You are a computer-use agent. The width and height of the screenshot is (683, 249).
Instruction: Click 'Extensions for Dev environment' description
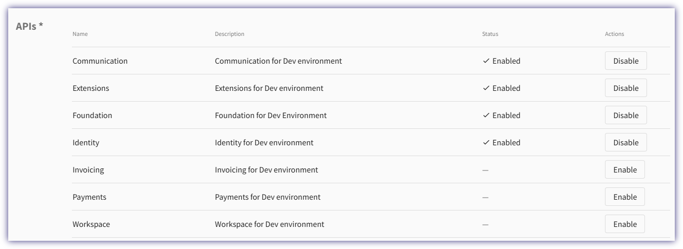[x=269, y=88]
